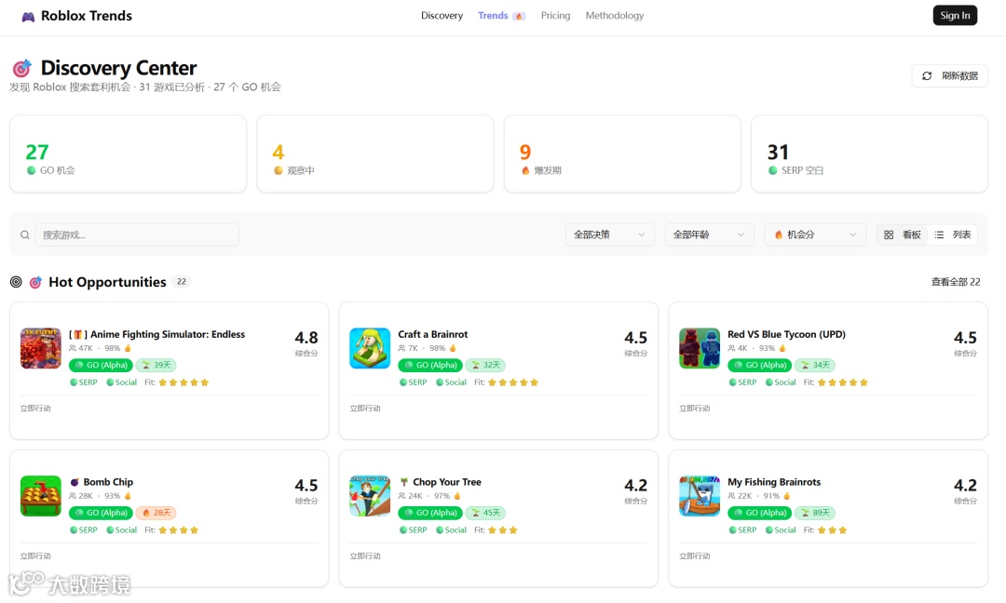Screen dimensions: 1006x603
Task: Click My Fishing Brainrots 89天 badge
Action: coord(815,513)
